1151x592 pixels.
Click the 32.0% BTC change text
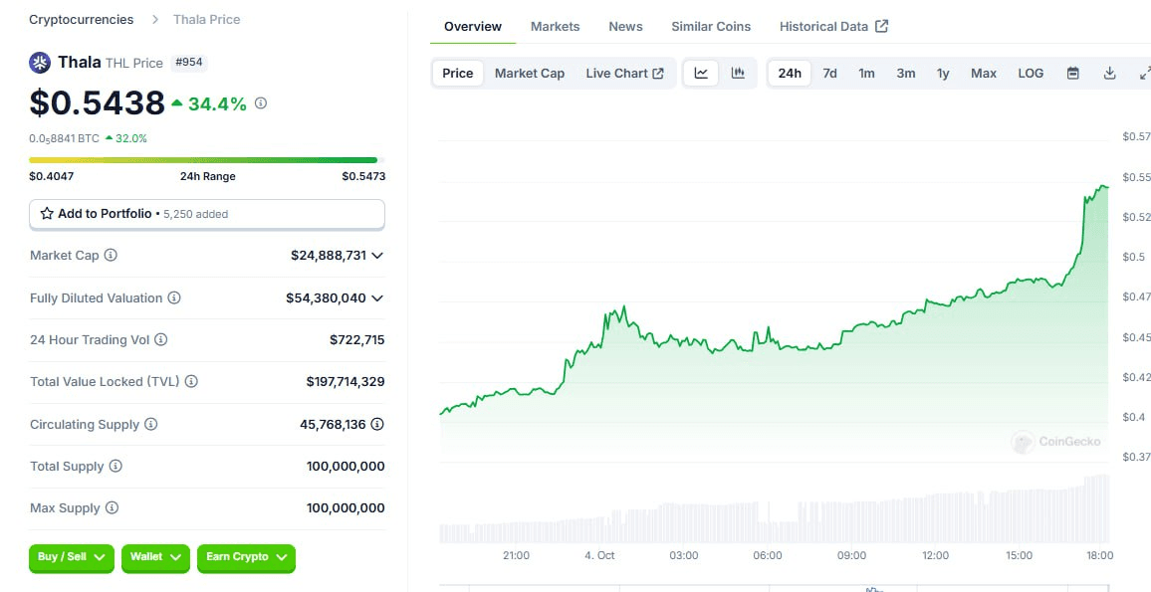coord(130,138)
